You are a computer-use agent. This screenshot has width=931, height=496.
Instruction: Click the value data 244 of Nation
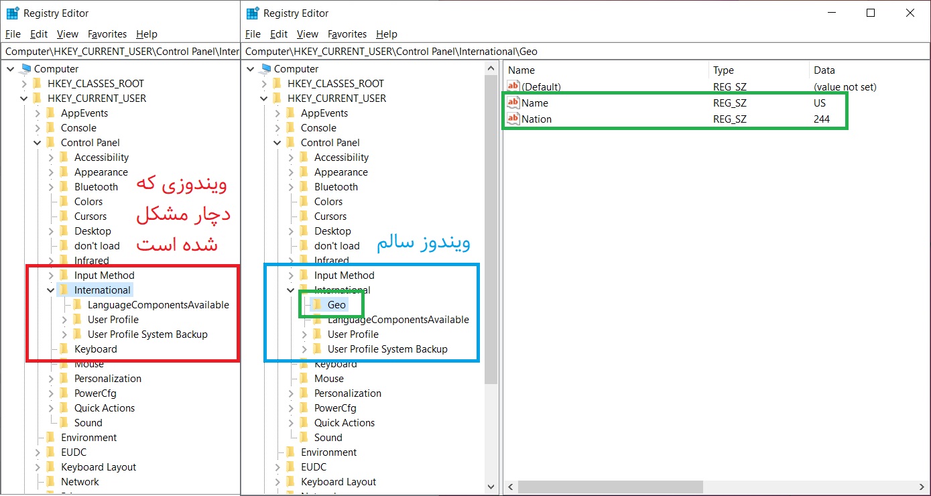822,119
